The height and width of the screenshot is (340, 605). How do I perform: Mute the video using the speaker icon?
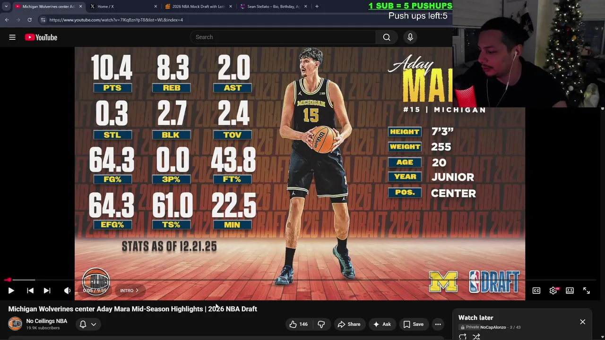click(x=67, y=290)
